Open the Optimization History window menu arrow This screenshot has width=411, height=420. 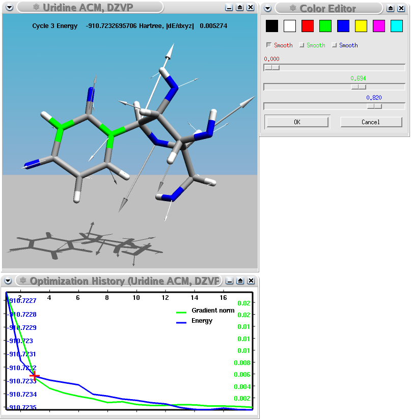point(8,281)
